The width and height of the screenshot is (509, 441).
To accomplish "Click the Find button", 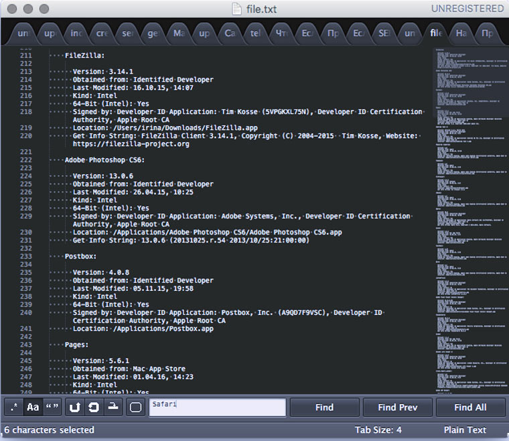I will [x=324, y=407].
